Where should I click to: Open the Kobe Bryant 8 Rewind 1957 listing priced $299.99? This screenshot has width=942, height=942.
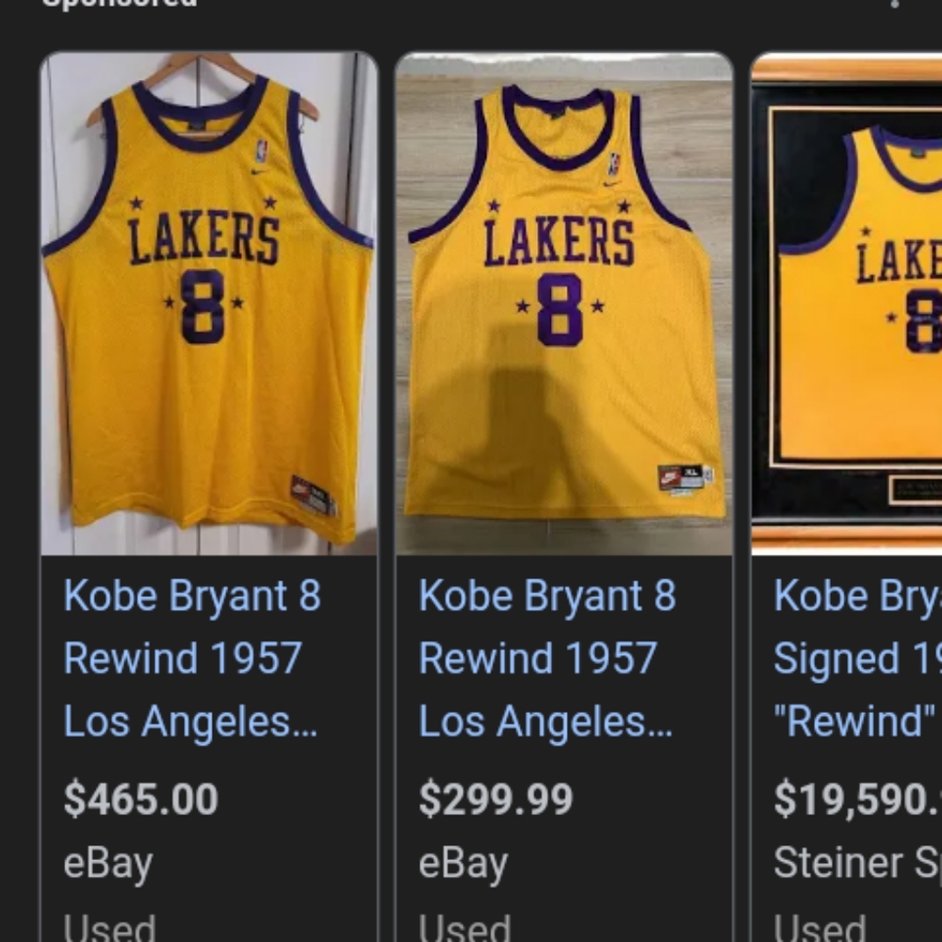[547, 658]
